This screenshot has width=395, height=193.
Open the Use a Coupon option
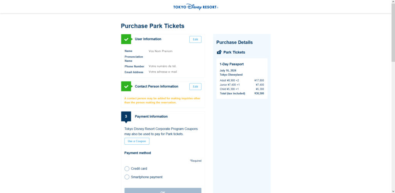[137, 141]
